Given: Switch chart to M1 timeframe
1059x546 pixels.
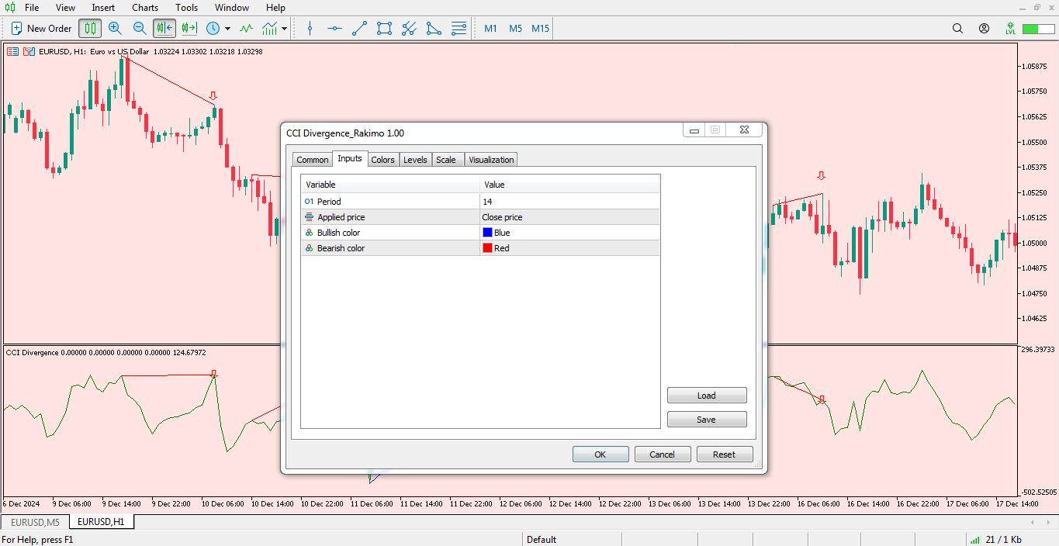Looking at the screenshot, I should point(491,29).
